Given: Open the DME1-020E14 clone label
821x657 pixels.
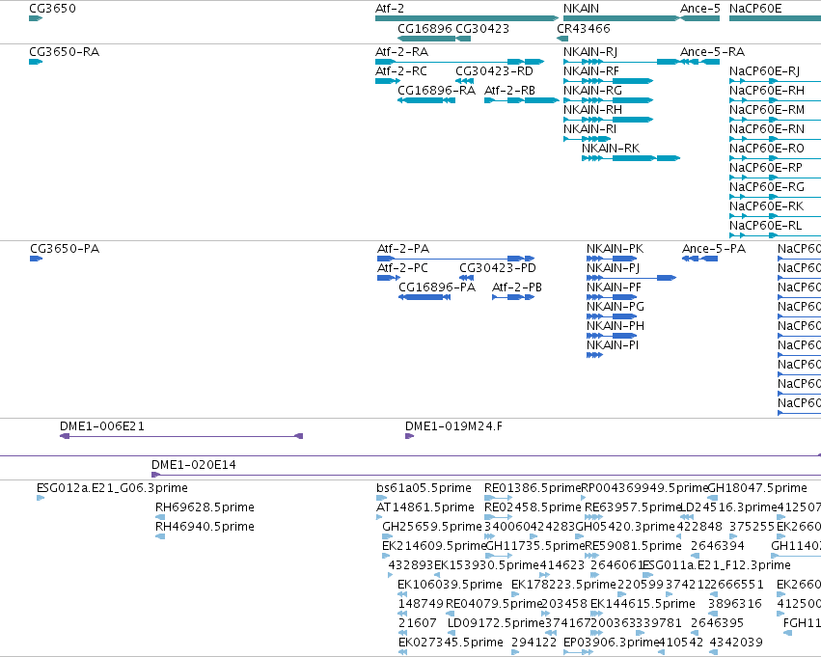Looking at the screenshot, I should 194,464.
